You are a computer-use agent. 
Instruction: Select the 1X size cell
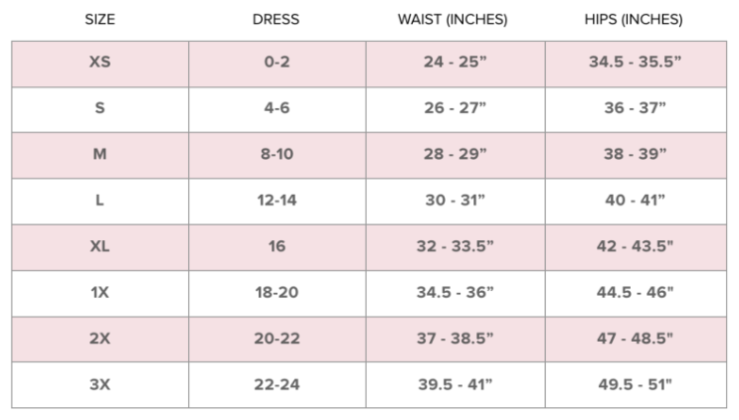coord(99,292)
